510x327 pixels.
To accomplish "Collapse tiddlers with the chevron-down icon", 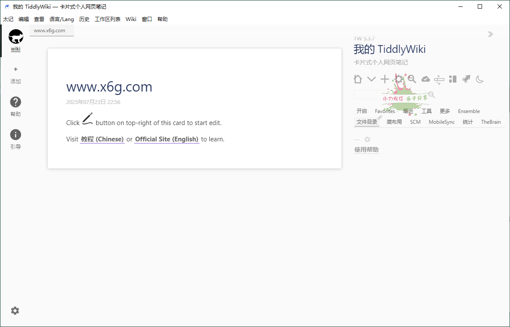I will coord(371,79).
